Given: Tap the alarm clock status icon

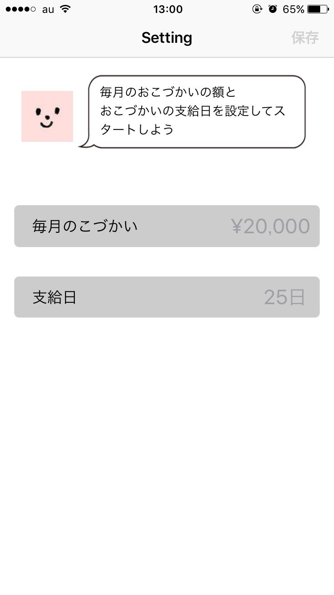Looking at the screenshot, I should tap(273, 9).
